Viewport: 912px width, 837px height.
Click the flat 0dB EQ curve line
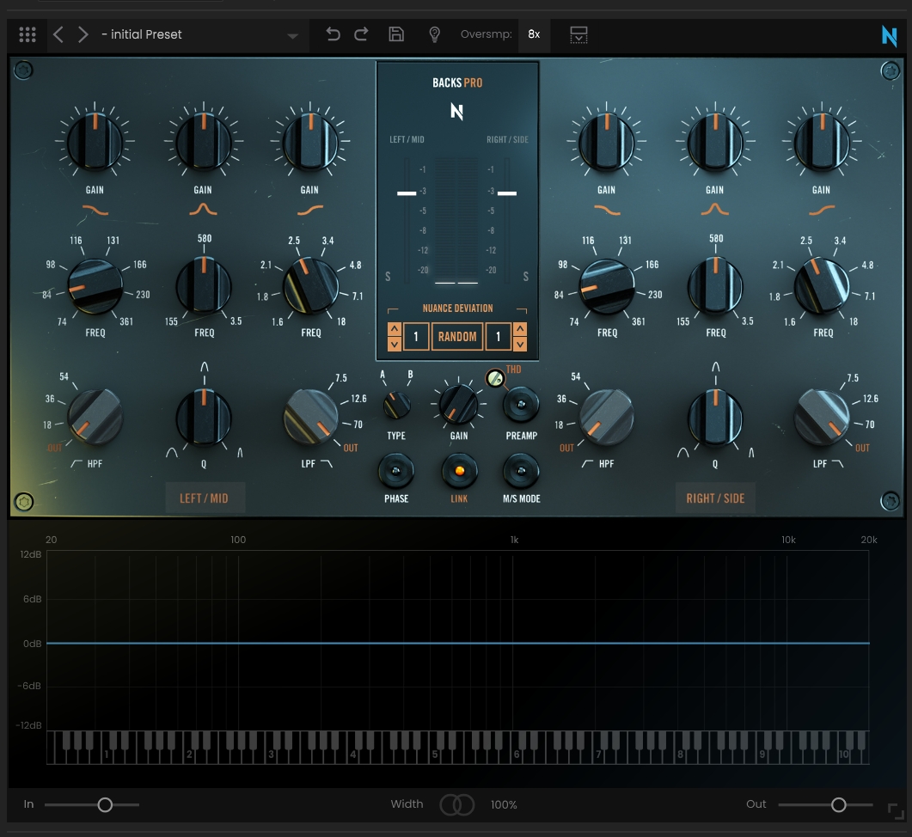point(458,643)
